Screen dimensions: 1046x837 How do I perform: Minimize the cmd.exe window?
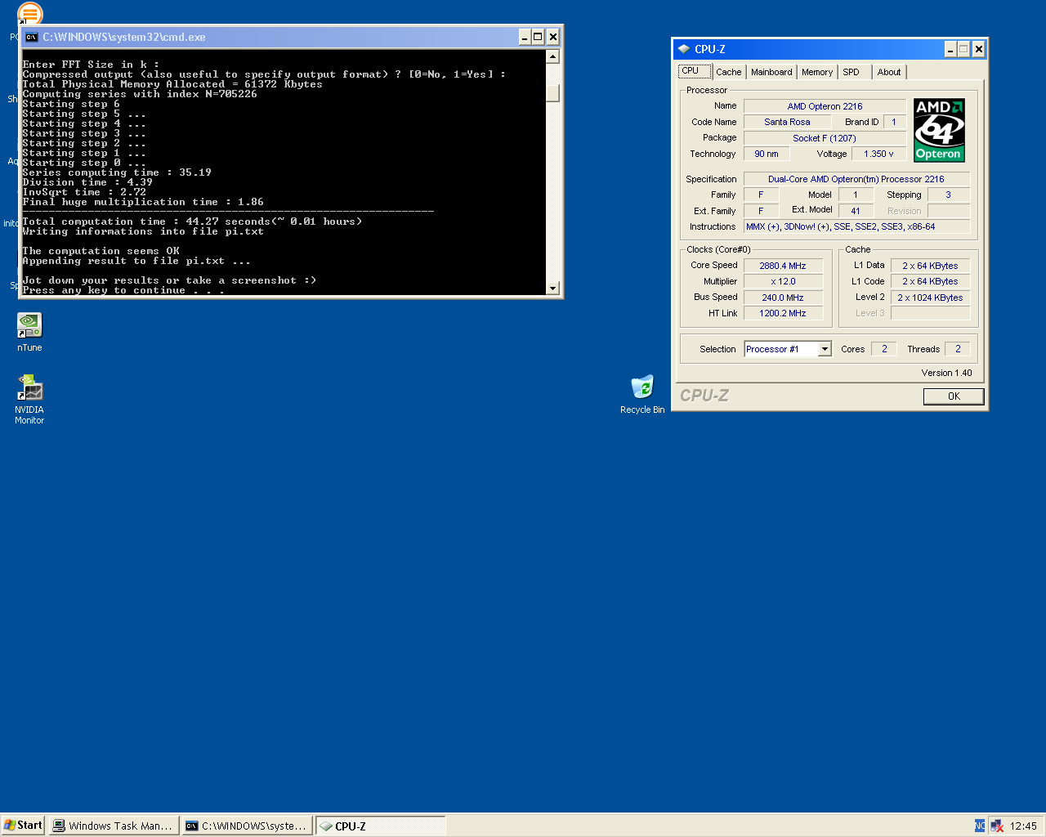[x=525, y=37]
